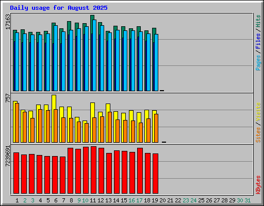This screenshot has width=264, height=206.
Task: Click day label 5 on the x-axis
Action: click(x=48, y=200)
